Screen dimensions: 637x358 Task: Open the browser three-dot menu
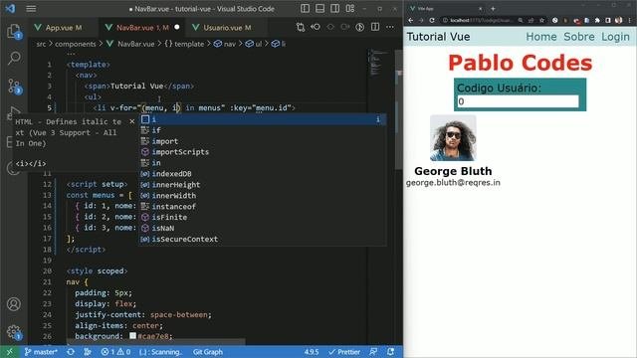coord(629,20)
